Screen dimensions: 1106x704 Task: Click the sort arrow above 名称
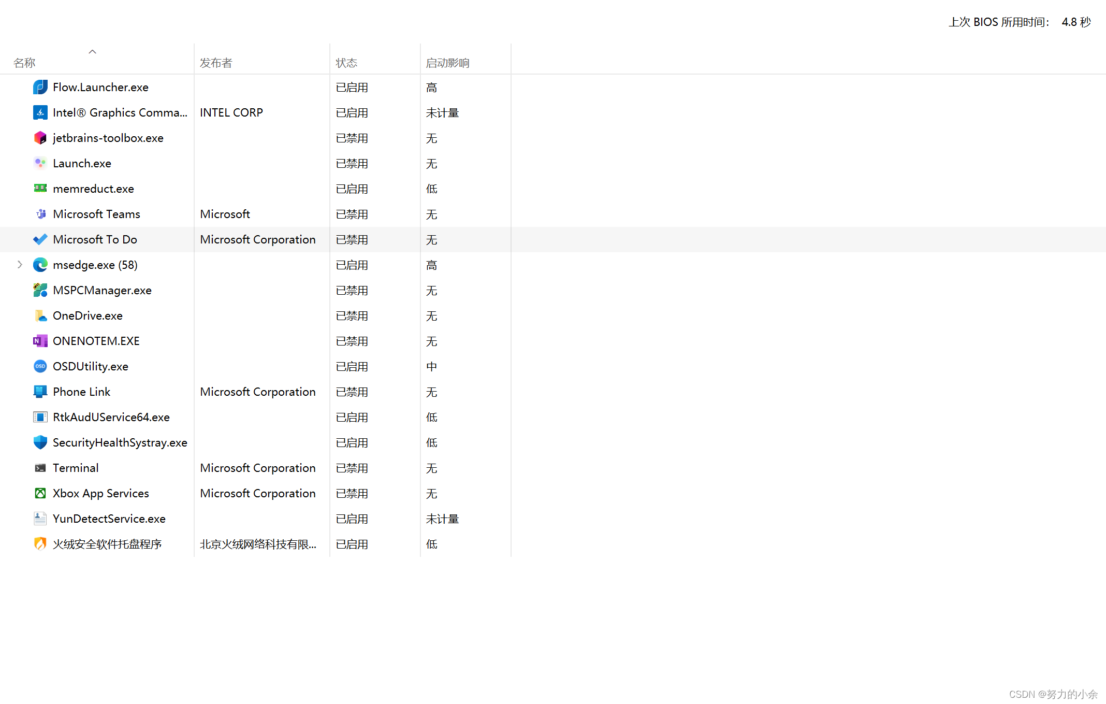tap(93, 51)
